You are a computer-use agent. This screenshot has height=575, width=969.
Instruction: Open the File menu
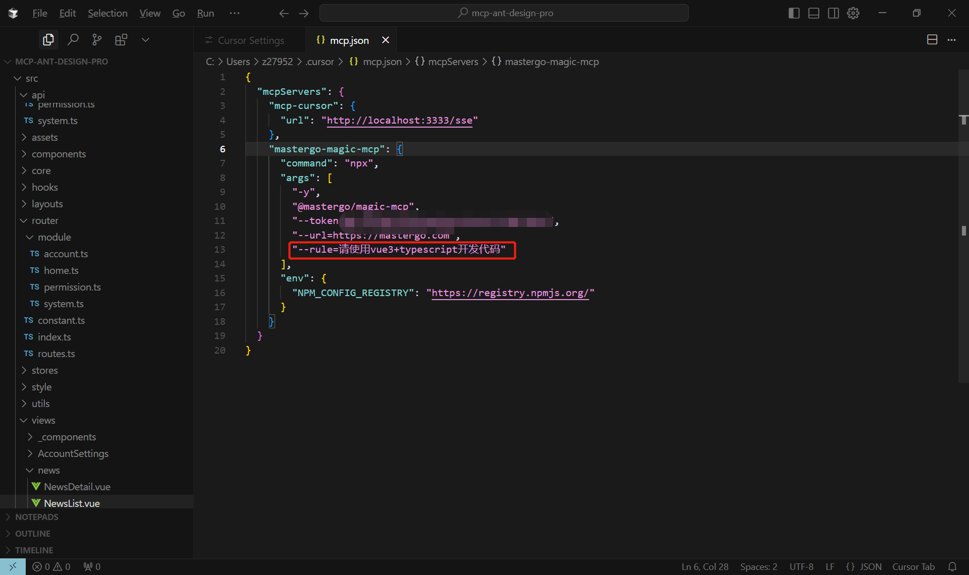pyautogui.click(x=39, y=13)
